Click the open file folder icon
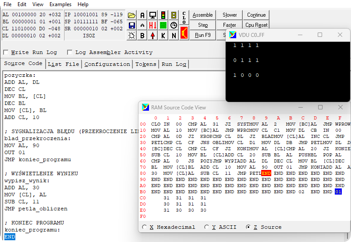 132,15
